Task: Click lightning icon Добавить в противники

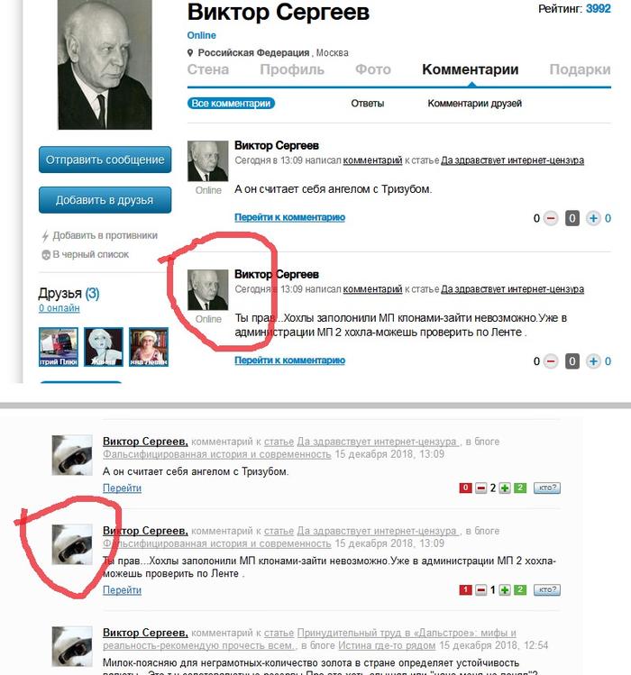Action: coord(45,236)
